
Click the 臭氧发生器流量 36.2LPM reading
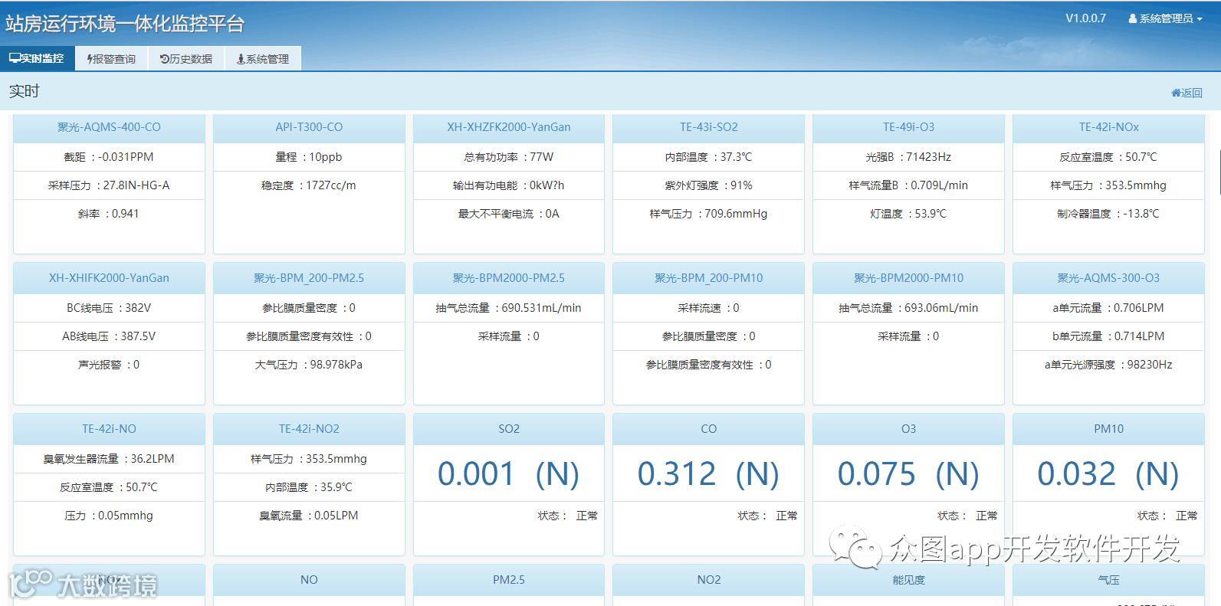(109, 459)
